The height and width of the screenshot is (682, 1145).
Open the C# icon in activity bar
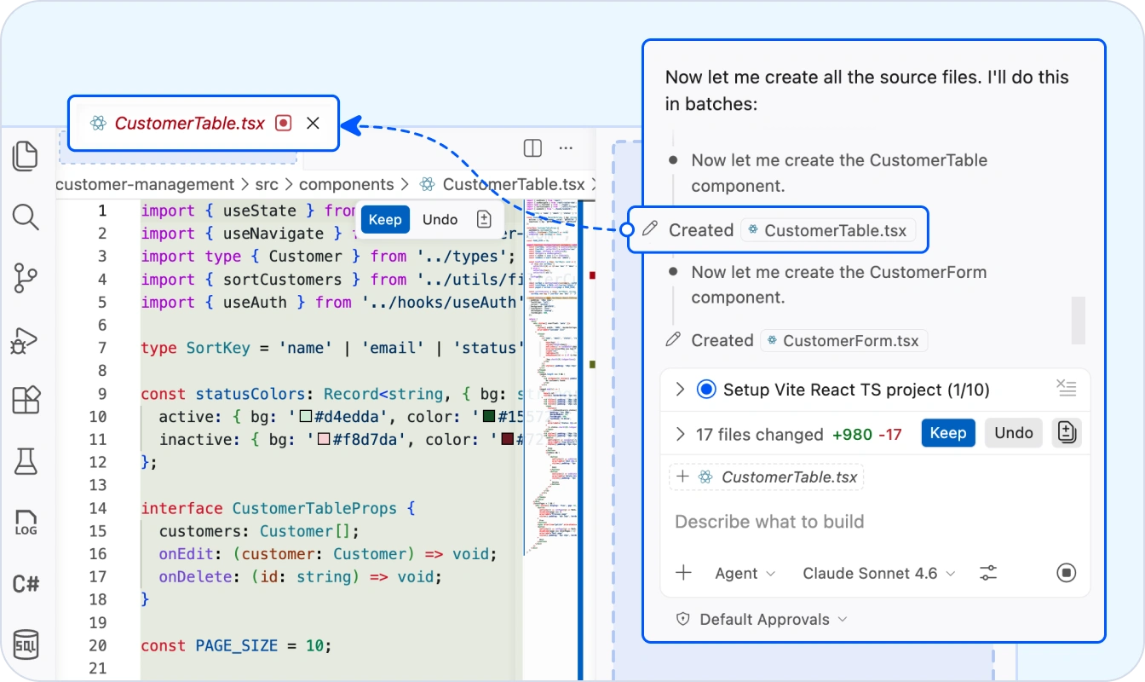26,584
